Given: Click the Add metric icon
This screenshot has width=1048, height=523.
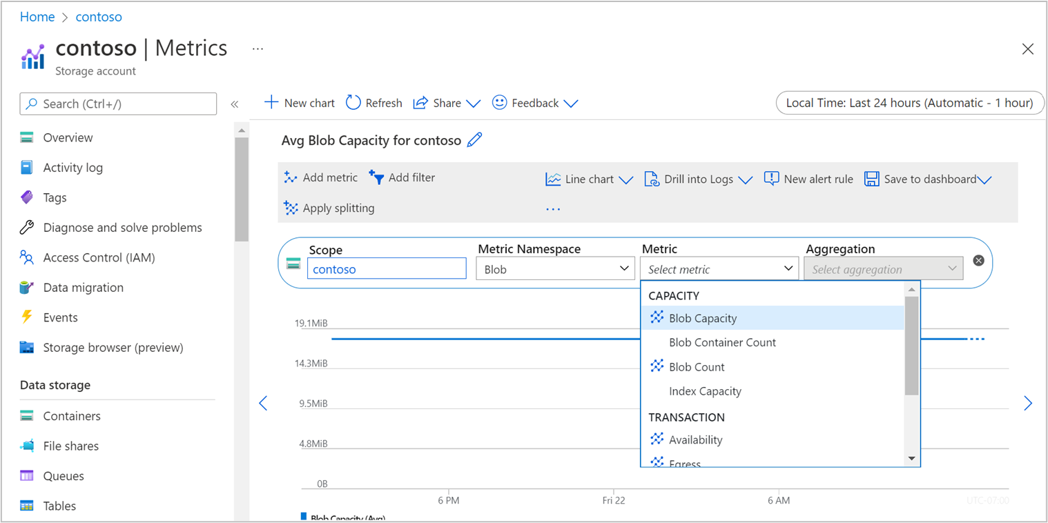Looking at the screenshot, I should point(291,177).
